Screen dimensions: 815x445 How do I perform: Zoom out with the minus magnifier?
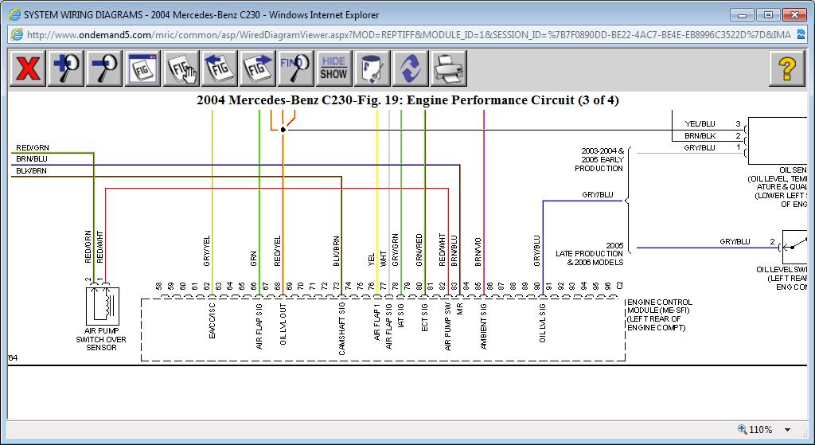[x=103, y=68]
